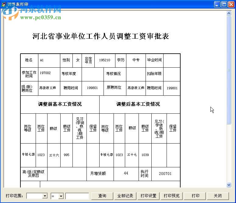This screenshot has width=236, height=203.
Task: Click work start value '197002'
Action: click(x=49, y=74)
